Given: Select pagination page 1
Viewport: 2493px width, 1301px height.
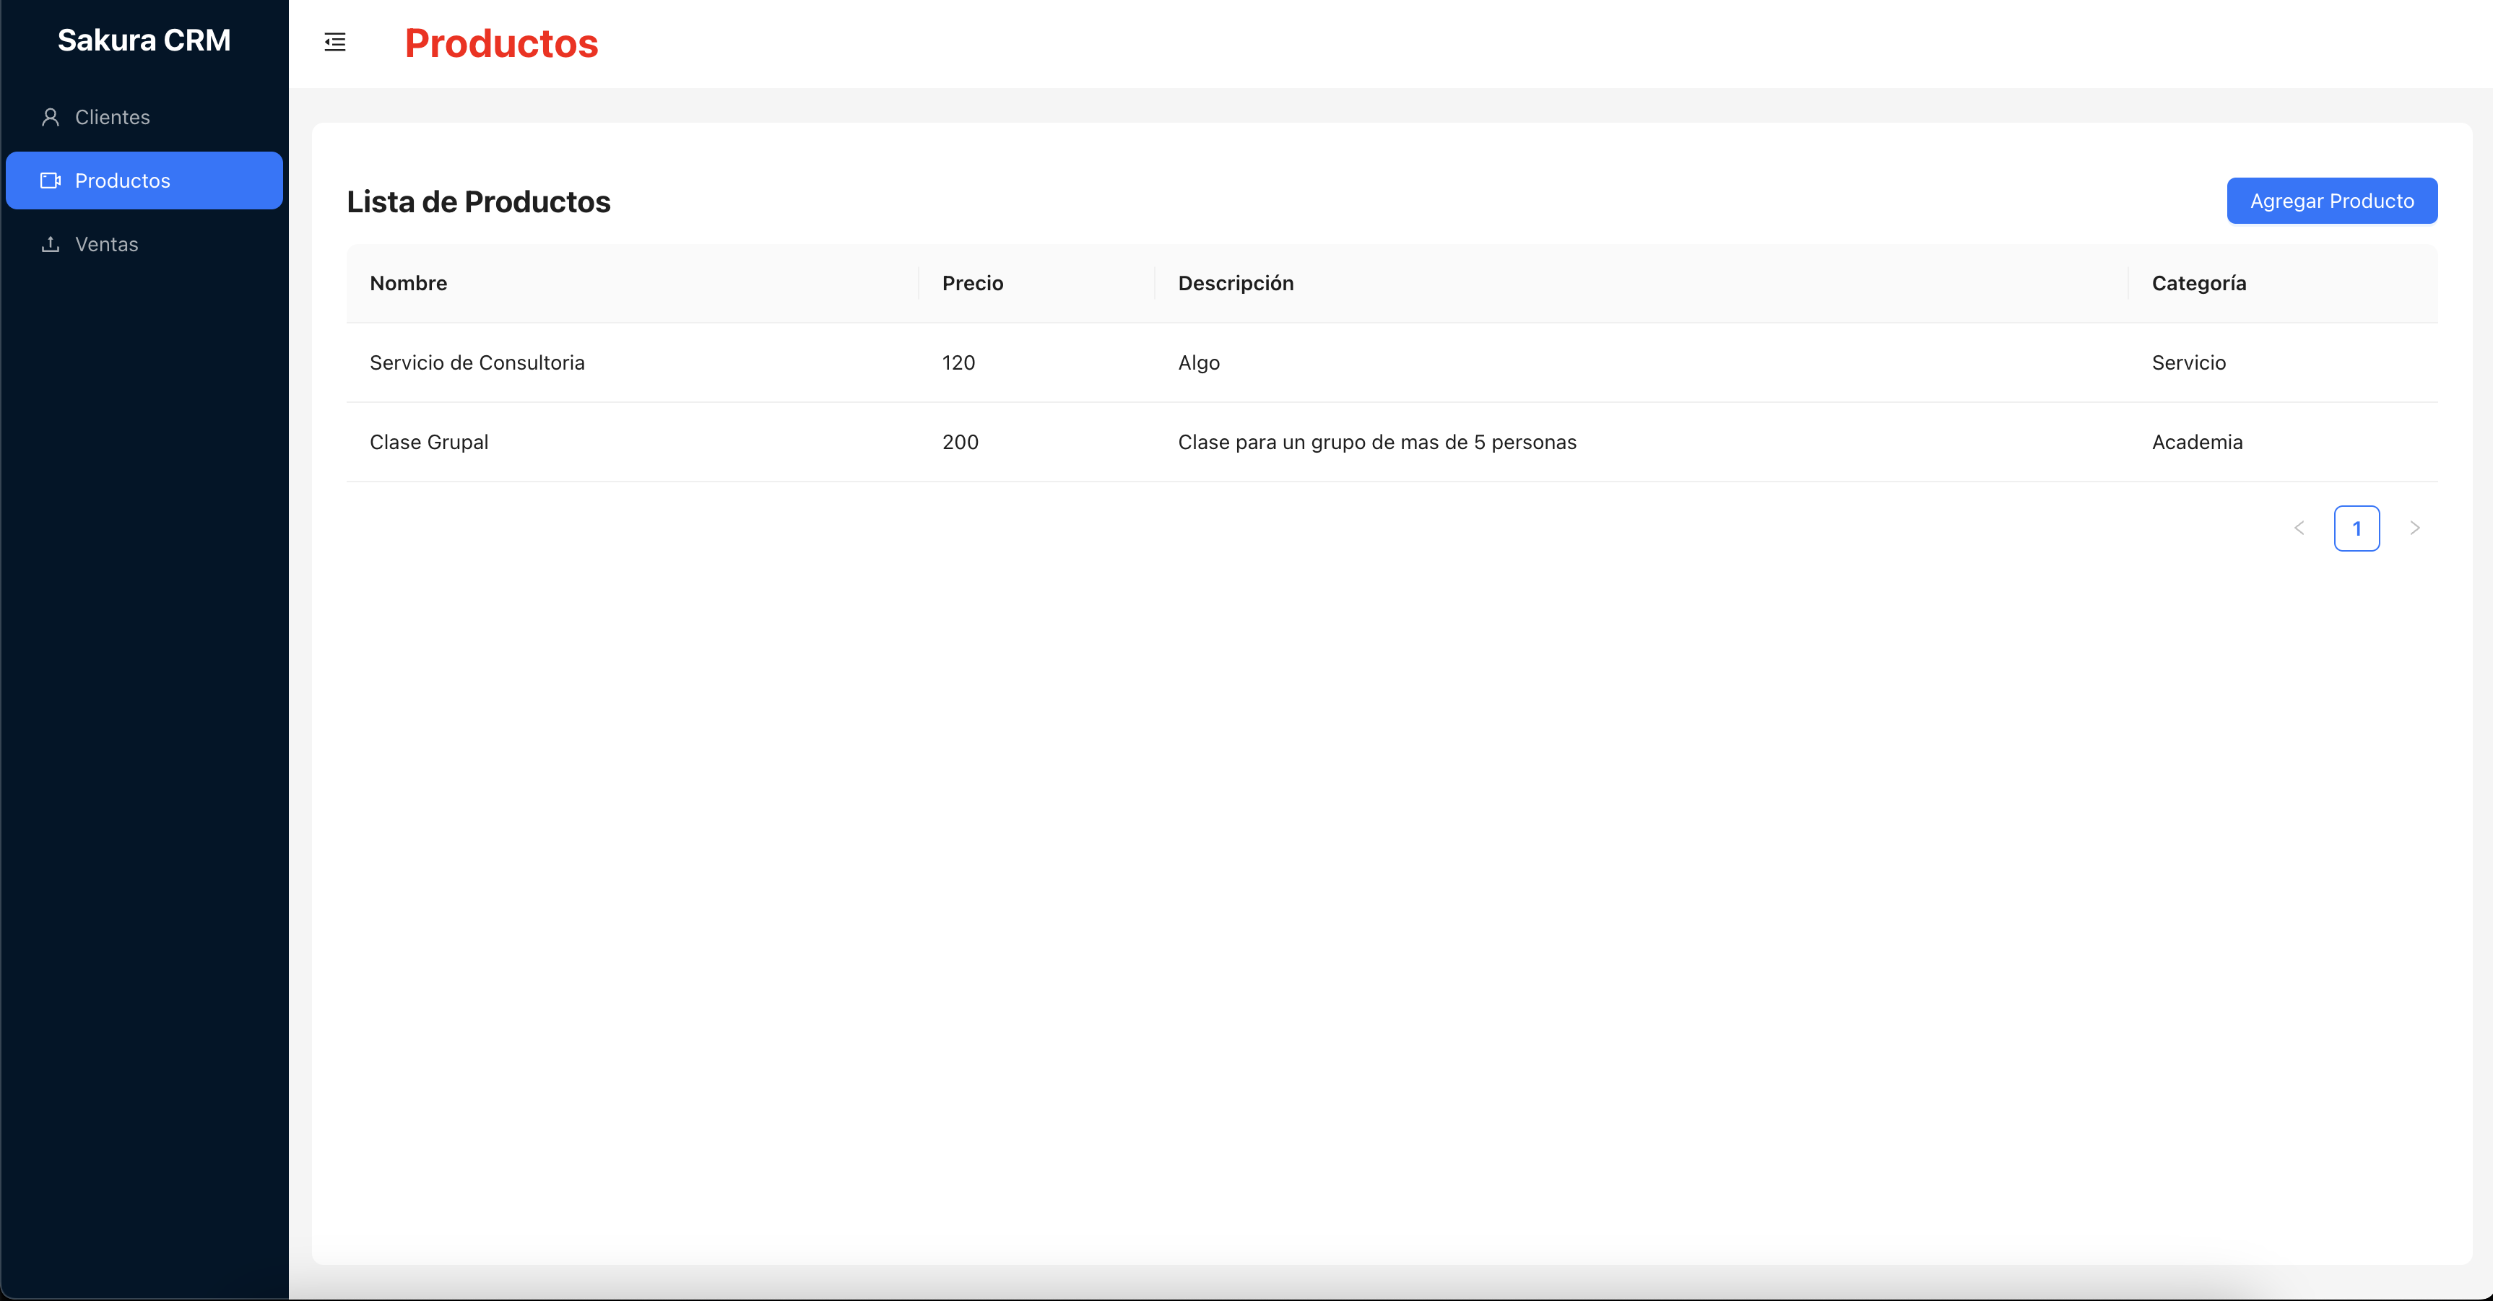Looking at the screenshot, I should 2357,528.
